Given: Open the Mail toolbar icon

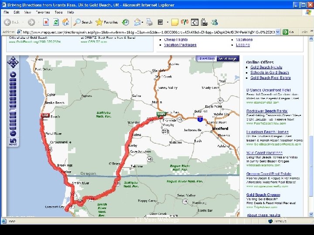Looking at the screenshot, I should coord(137,22).
